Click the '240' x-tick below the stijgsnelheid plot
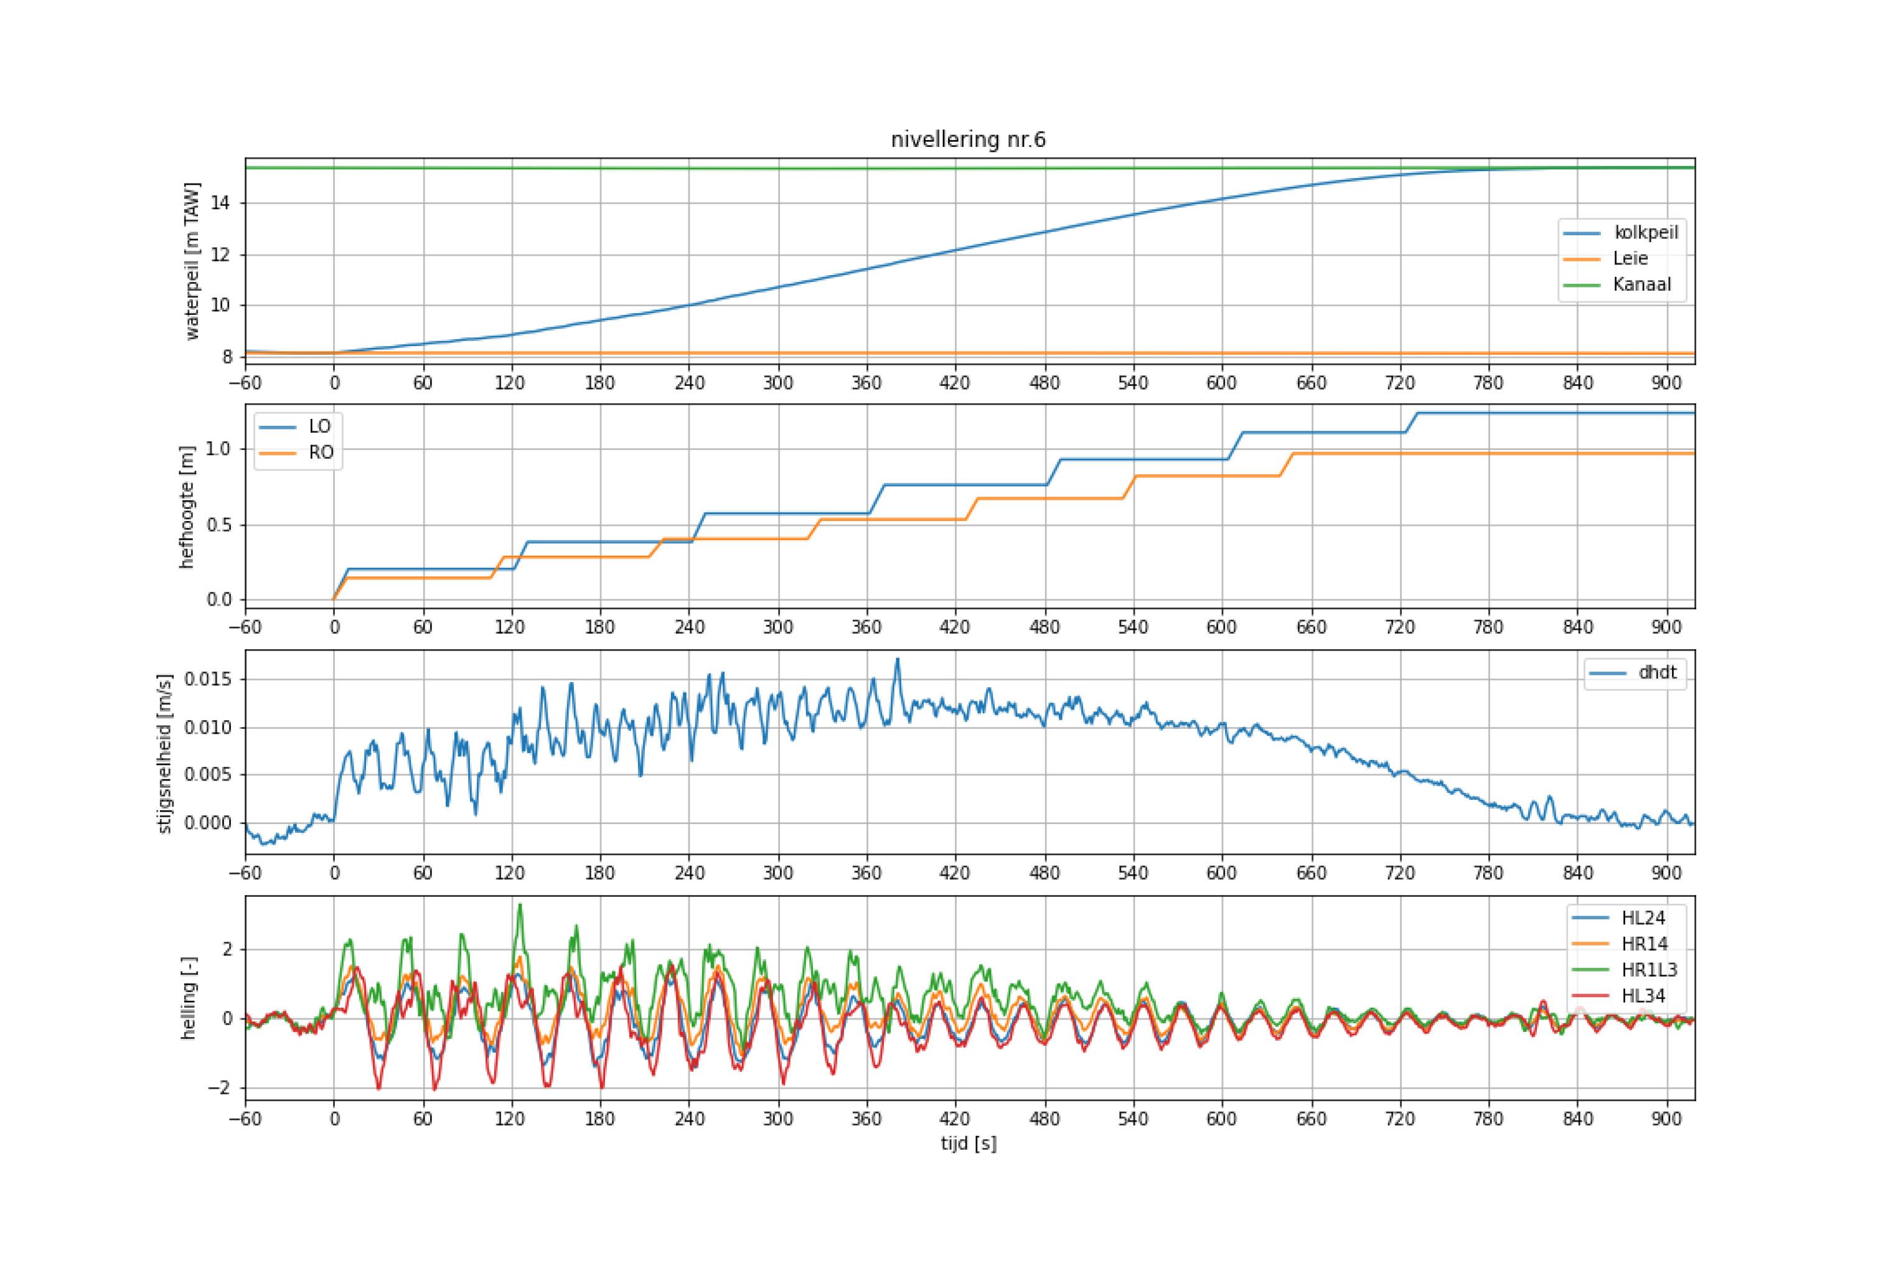1891x1266 pixels. coord(688,873)
